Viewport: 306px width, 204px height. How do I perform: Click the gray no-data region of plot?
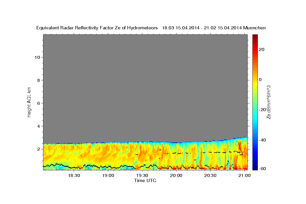[x=145, y=87]
